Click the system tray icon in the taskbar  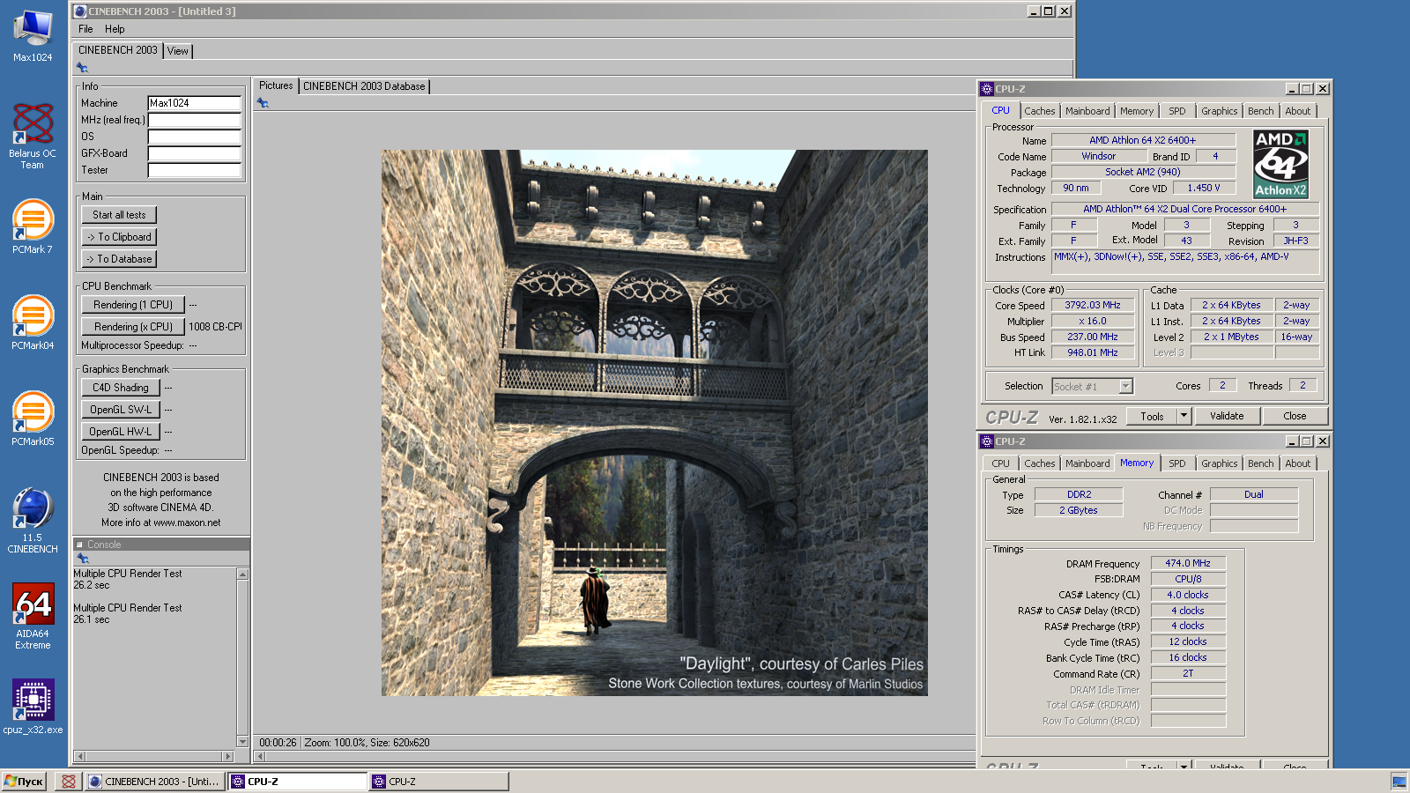click(x=1399, y=782)
